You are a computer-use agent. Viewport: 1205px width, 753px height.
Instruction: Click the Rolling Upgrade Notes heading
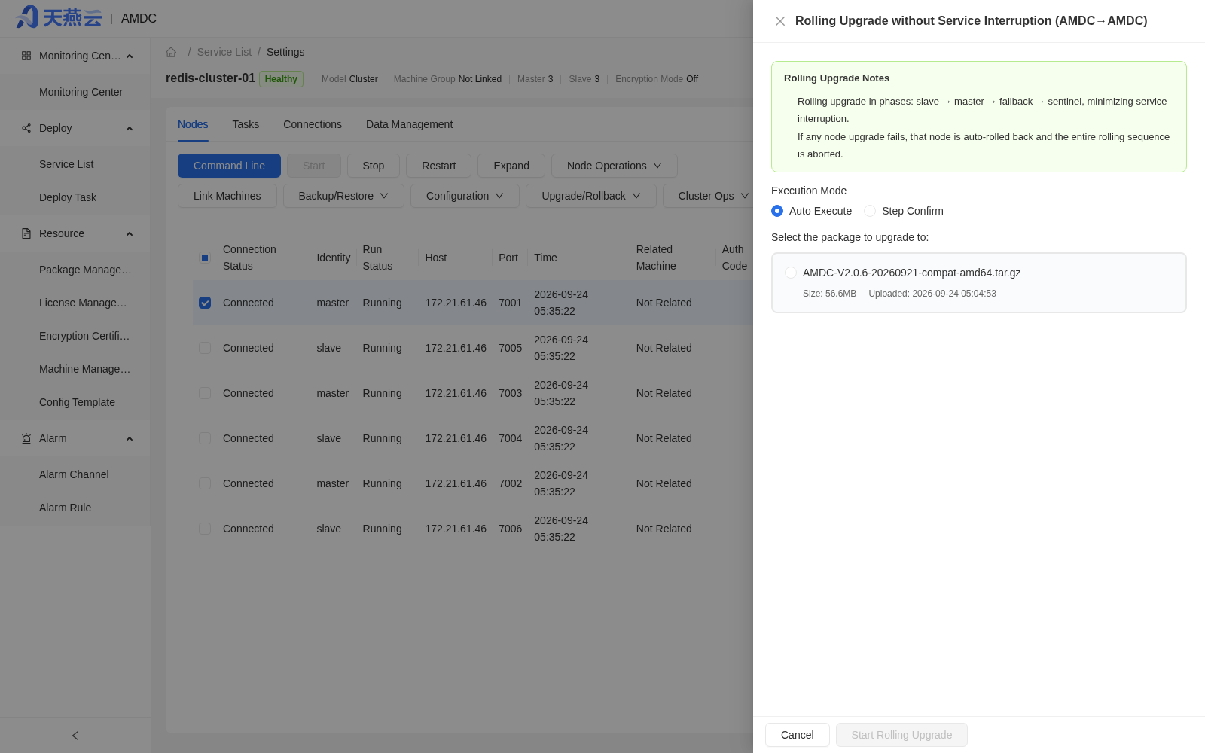(x=837, y=78)
